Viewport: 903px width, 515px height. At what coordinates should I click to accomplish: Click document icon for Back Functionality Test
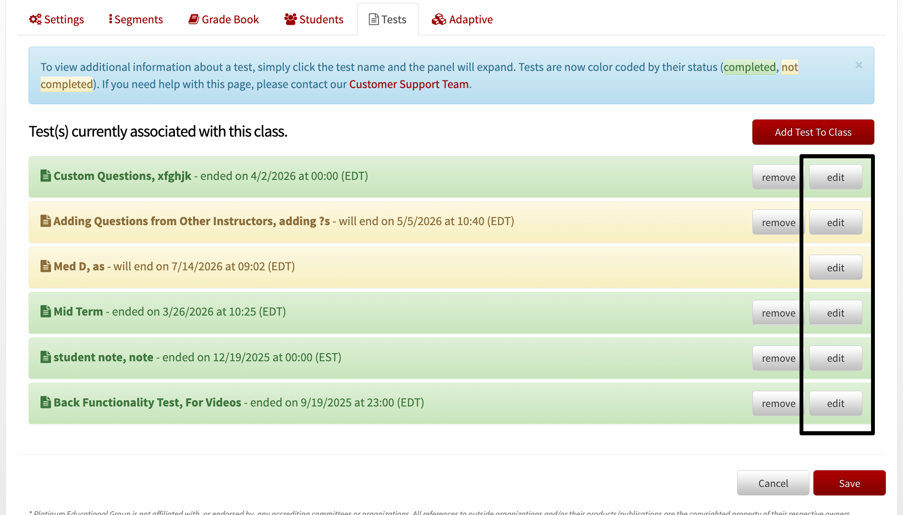pyautogui.click(x=46, y=402)
